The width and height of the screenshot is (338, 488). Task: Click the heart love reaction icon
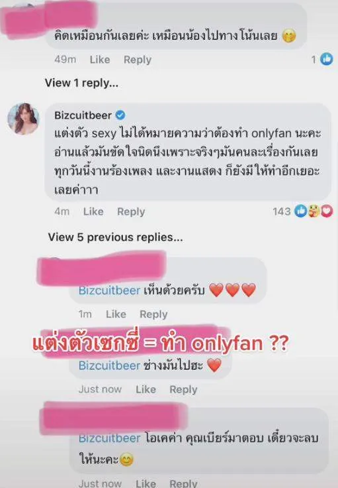[327, 212]
